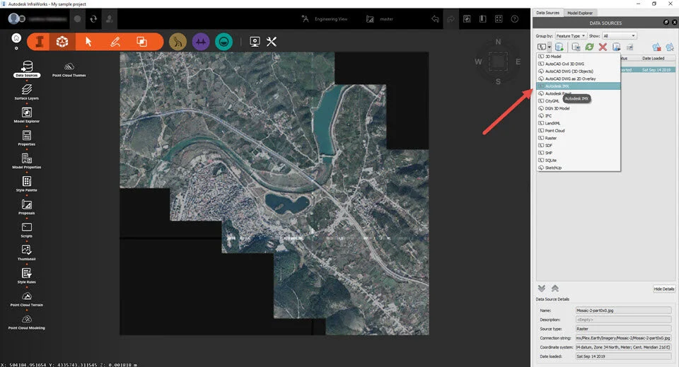Screen dimensions: 679x367
Task: Select Raster from import list
Action: (x=579, y=138)
